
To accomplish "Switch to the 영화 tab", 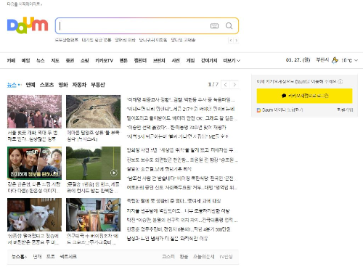I will 63,85.
